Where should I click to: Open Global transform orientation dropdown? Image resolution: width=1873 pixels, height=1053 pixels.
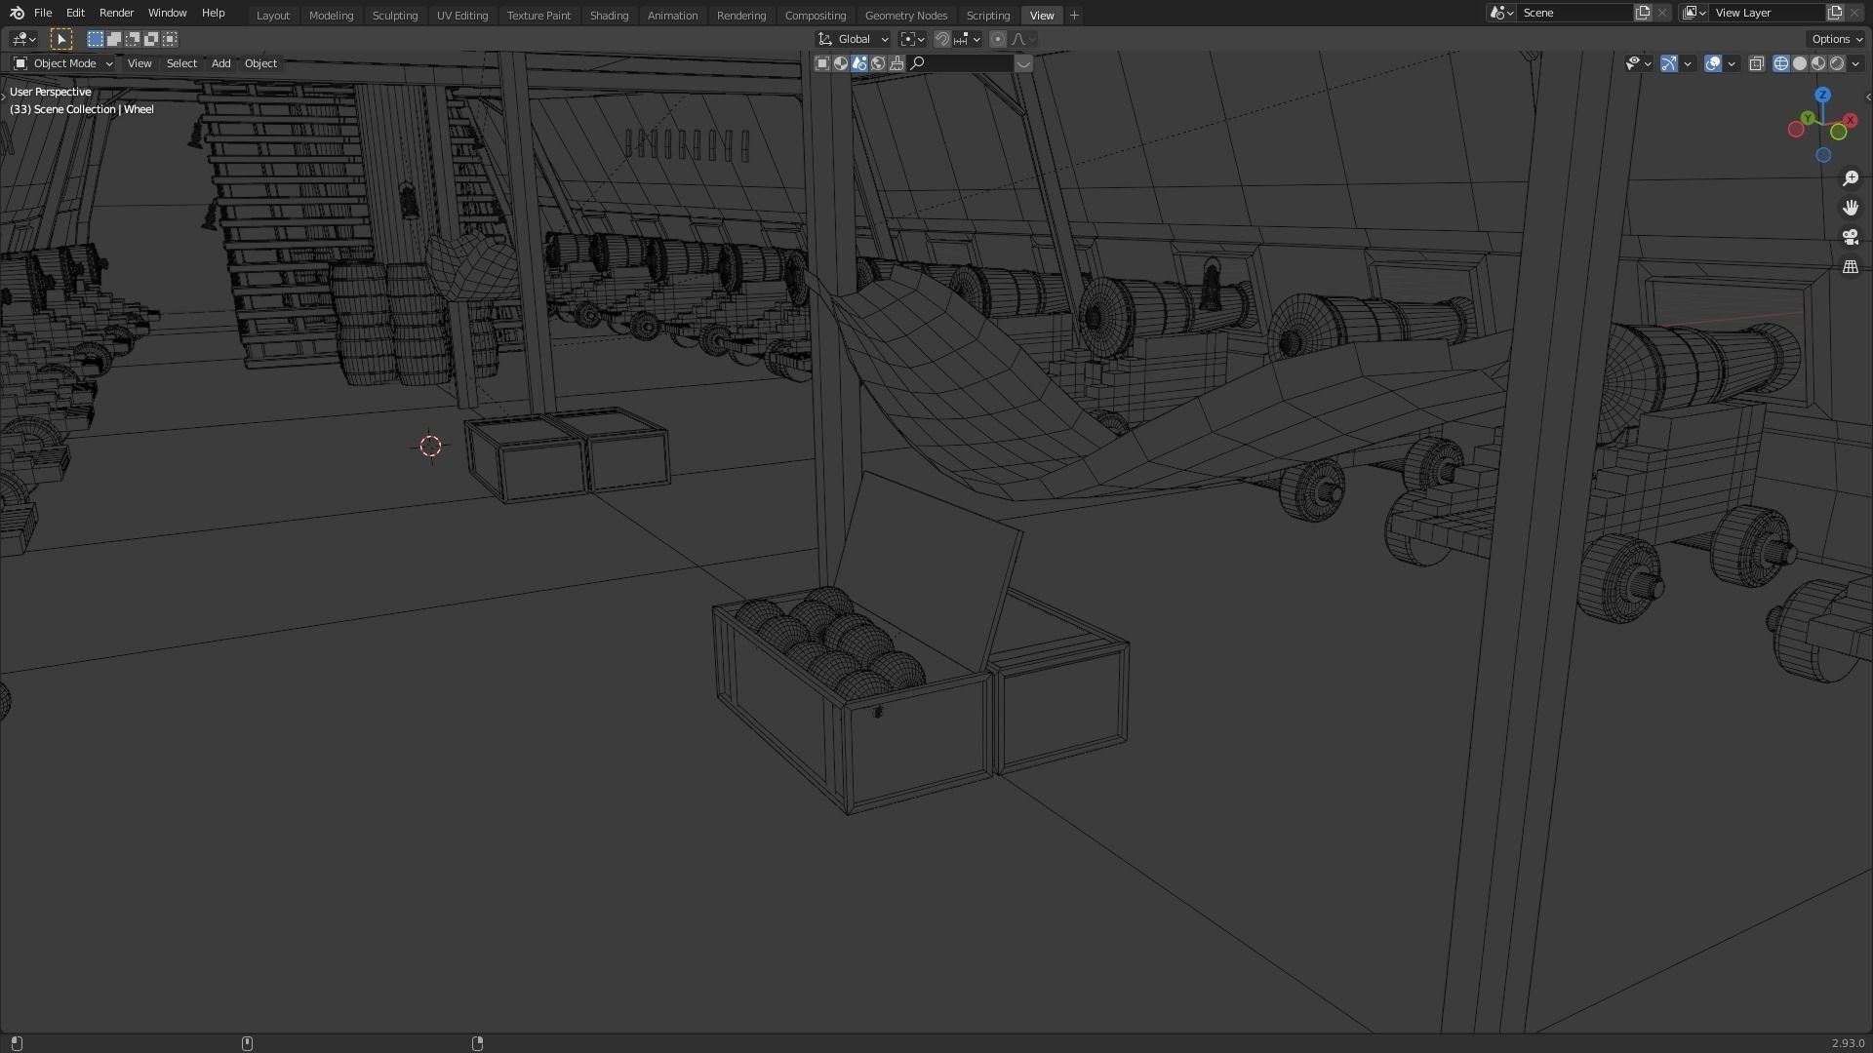[x=854, y=39]
